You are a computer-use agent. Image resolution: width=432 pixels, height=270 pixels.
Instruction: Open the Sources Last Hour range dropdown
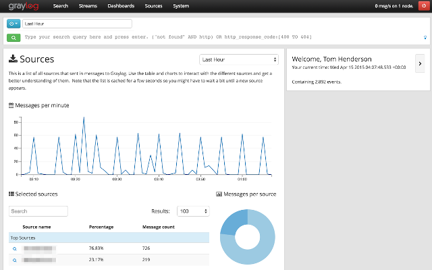pyautogui.click(x=238, y=59)
